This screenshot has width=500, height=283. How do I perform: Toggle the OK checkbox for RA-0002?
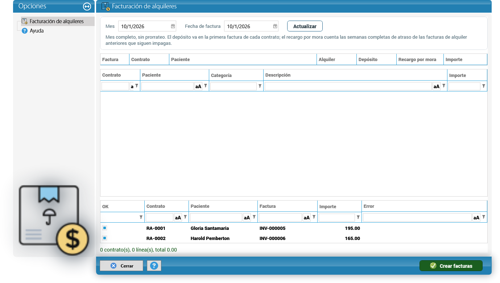click(104, 238)
